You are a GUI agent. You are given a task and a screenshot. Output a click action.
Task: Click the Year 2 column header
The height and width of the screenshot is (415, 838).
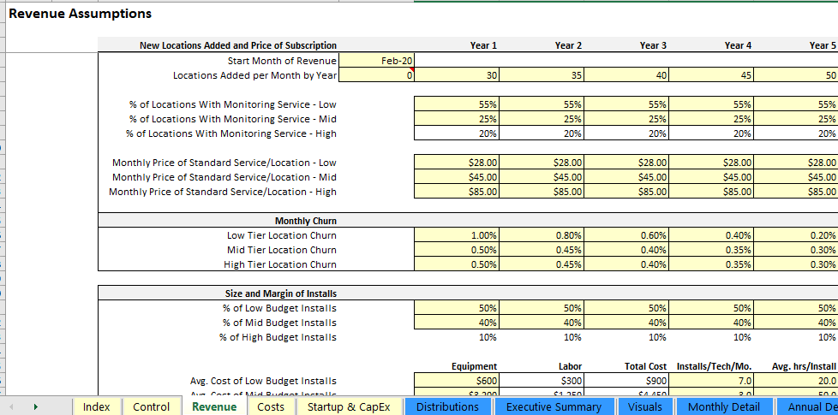pos(568,45)
